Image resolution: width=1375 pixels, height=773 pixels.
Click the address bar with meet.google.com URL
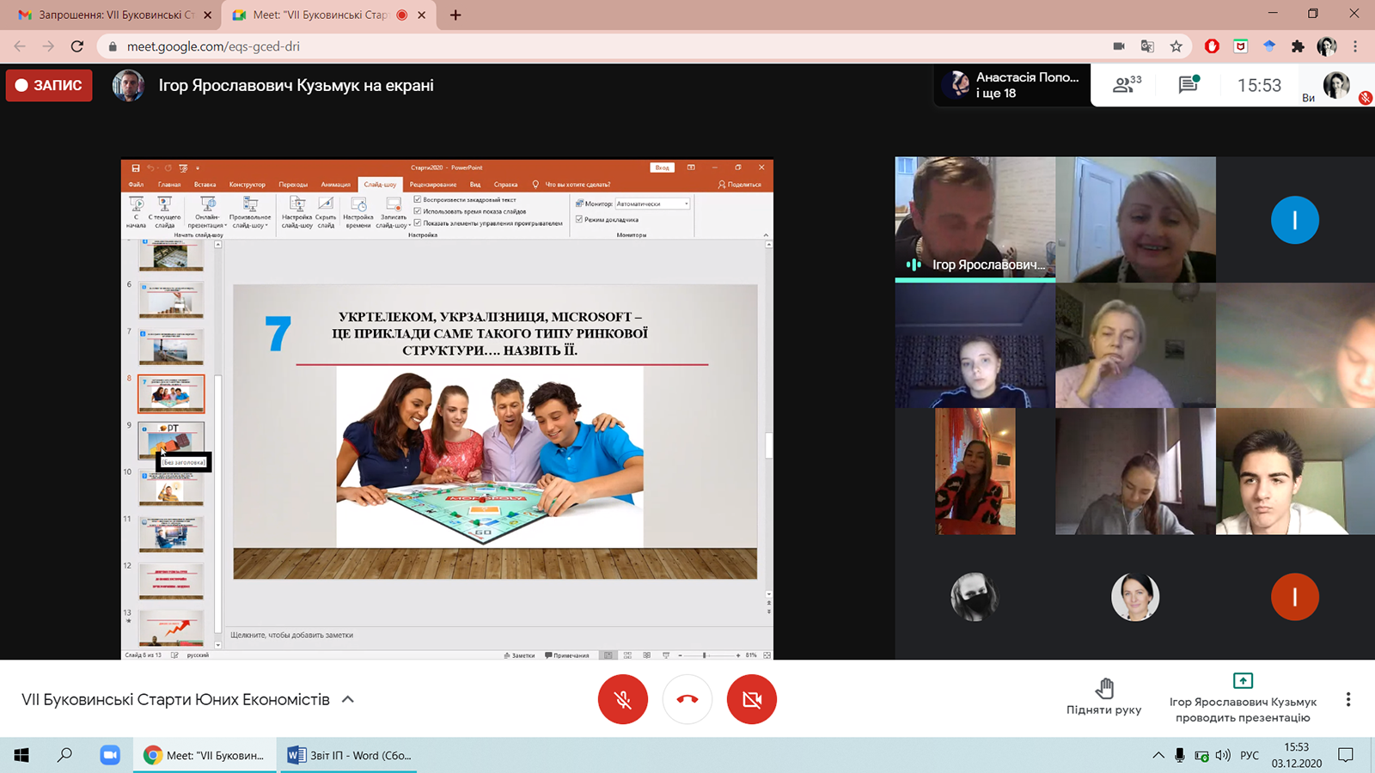[x=602, y=46]
